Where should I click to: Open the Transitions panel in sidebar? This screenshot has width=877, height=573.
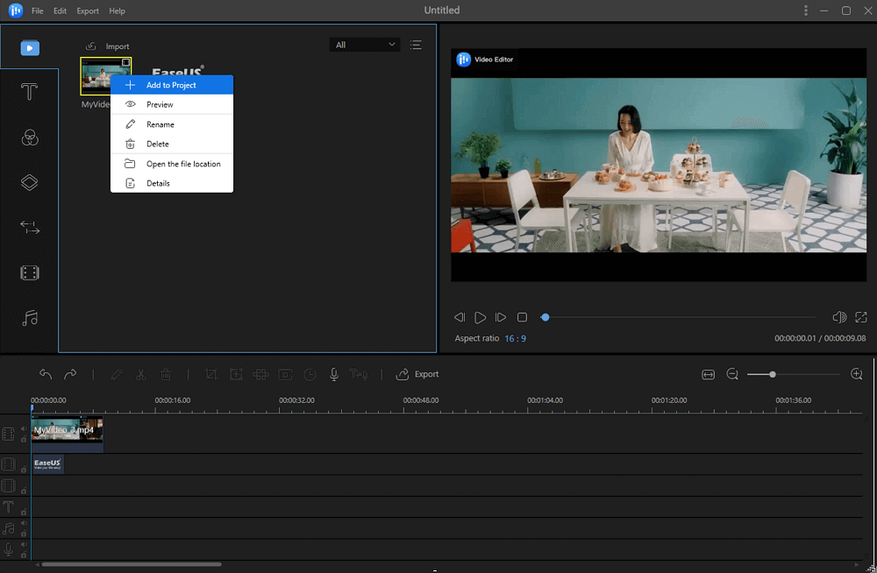click(x=30, y=228)
